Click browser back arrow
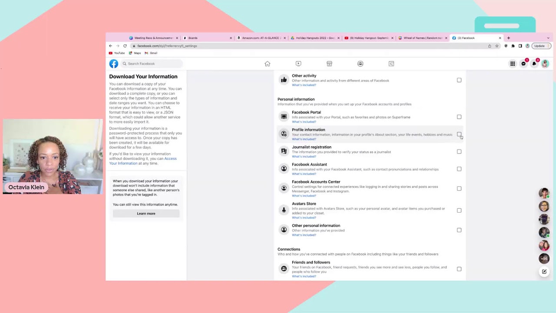 point(110,46)
